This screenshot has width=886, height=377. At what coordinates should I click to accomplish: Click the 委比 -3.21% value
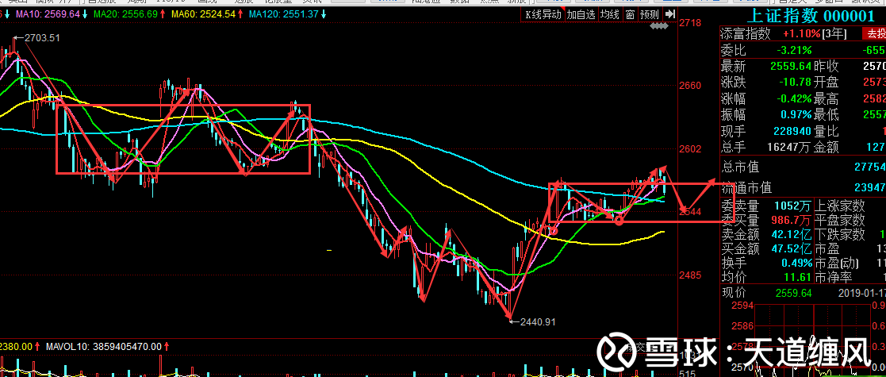[794, 50]
